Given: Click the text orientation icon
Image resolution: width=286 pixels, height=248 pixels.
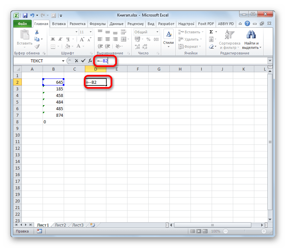Looking at the screenshot, I should click(118, 46).
